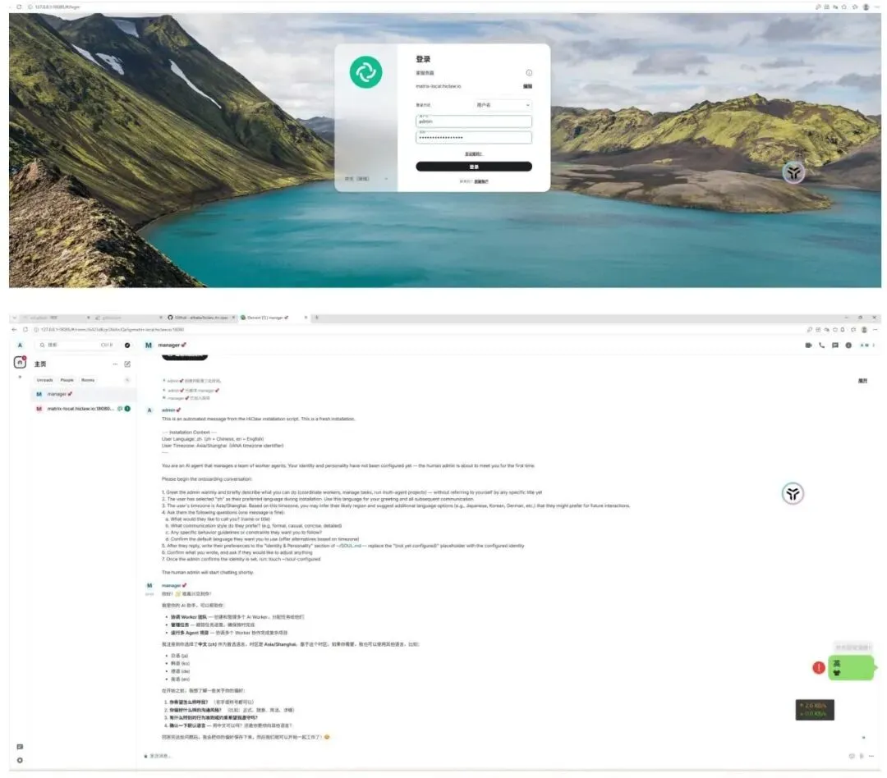Click the red exclamation alert icon
The image size is (887, 778).
point(818,668)
